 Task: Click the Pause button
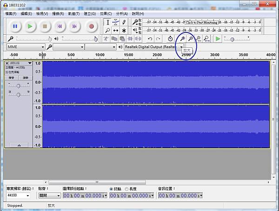click(x=15, y=26)
